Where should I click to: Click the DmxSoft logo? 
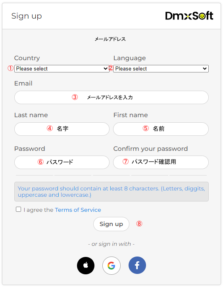[189, 16]
